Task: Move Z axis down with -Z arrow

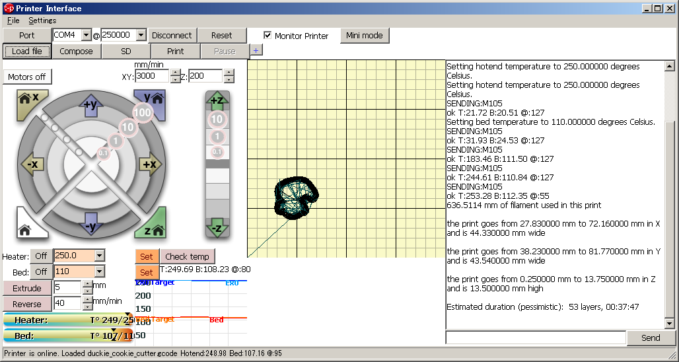Action: click(217, 229)
